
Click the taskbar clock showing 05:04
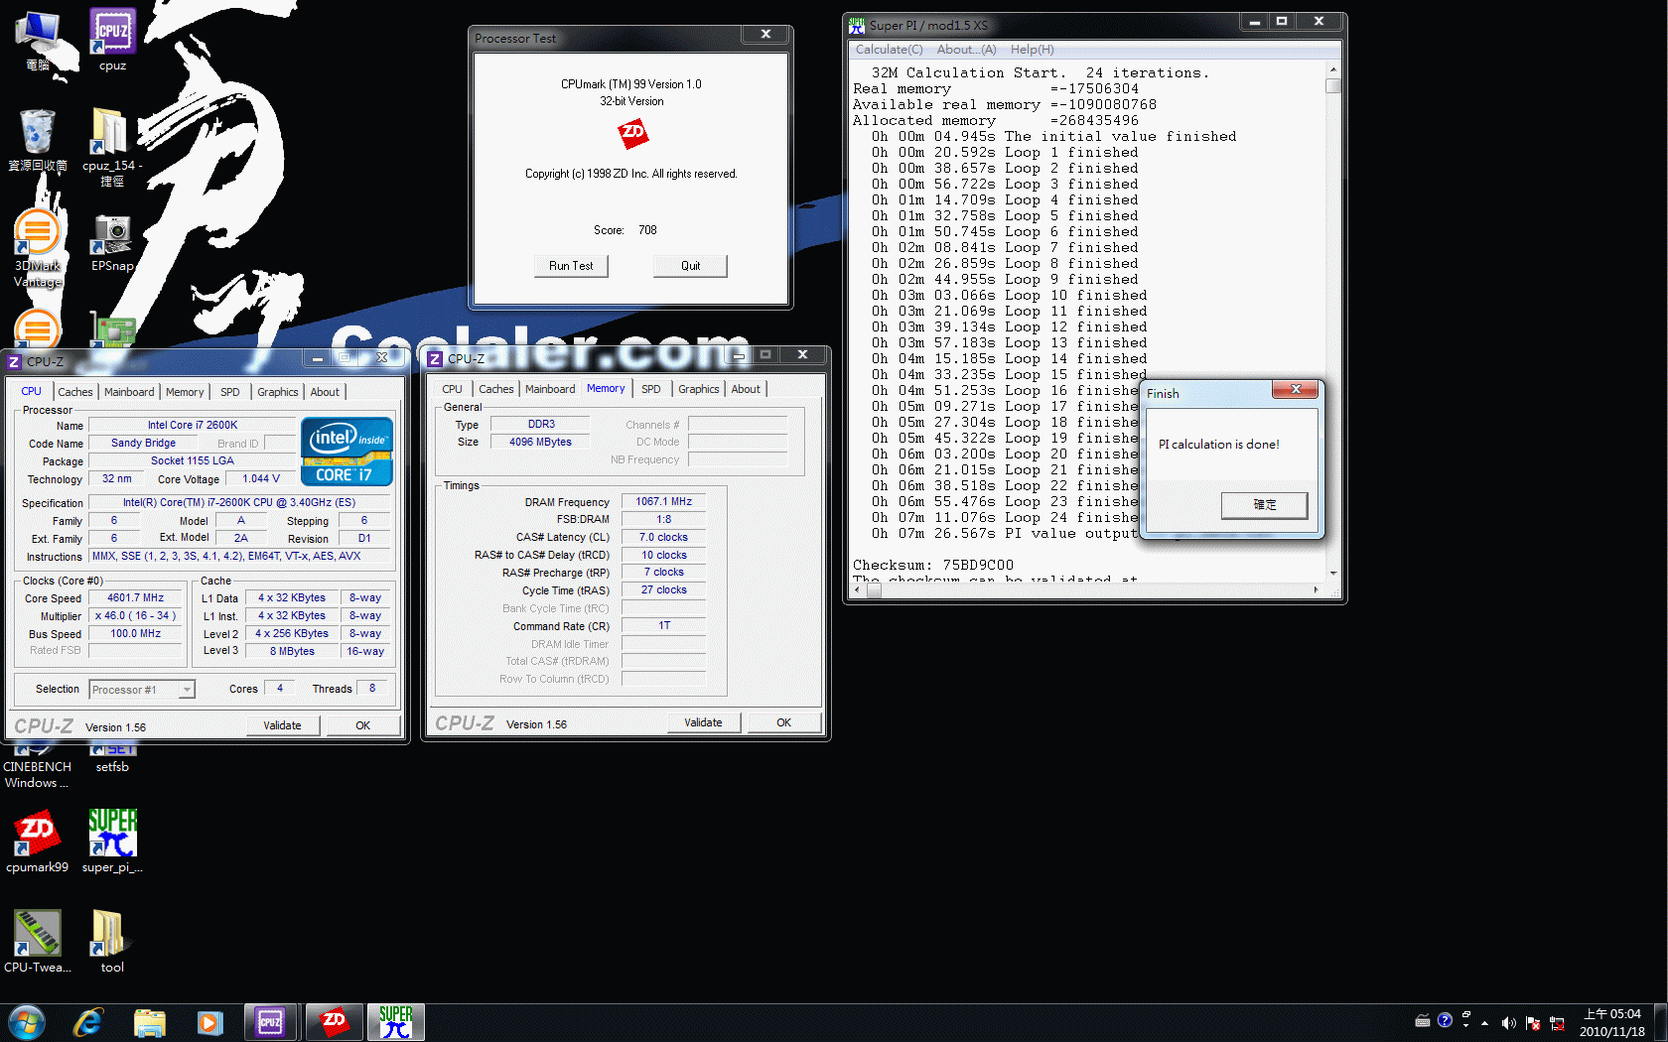point(1612,1023)
